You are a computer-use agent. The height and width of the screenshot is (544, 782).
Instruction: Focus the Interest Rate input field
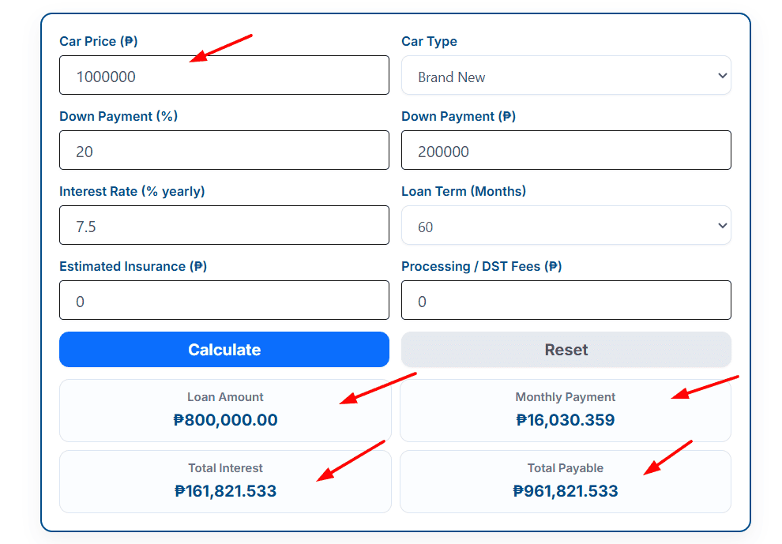[x=224, y=225]
